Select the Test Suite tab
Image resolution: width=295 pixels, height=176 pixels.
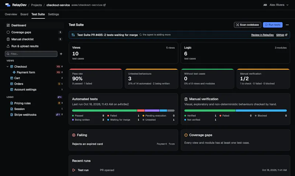[38, 14]
